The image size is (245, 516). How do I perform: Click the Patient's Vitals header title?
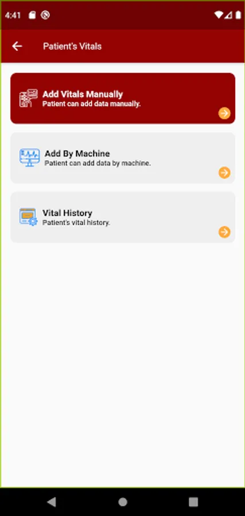tap(72, 46)
